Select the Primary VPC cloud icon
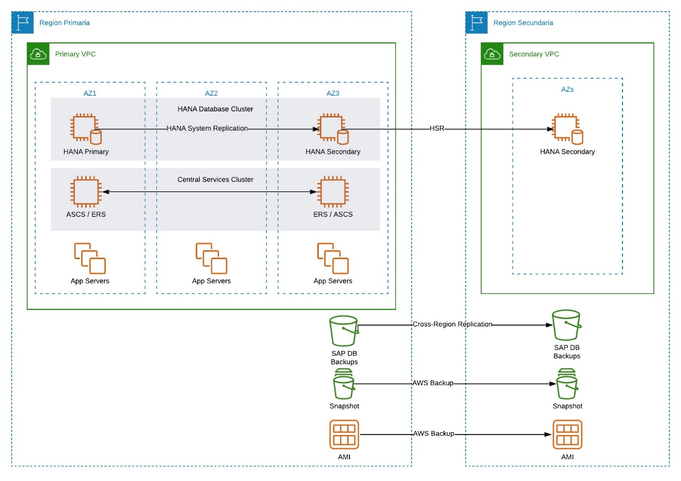Viewport: 681px width, 481px height. click(38, 54)
